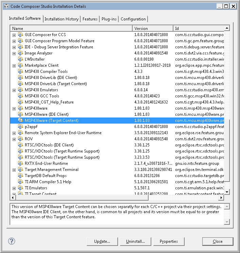
Task: Expand the Marketplace Client node
Action: click(14, 66)
